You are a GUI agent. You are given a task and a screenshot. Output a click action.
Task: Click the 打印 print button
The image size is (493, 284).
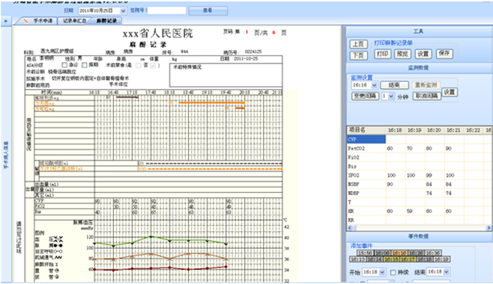(x=382, y=54)
